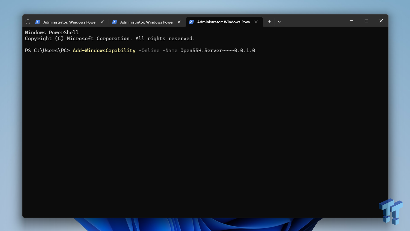Maximize the Terminal window
This screenshot has height=231, width=410.
point(366,21)
